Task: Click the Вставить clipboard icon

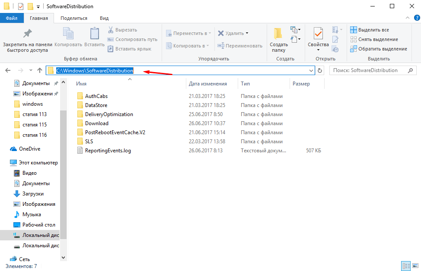Action: pyautogui.click(x=95, y=33)
